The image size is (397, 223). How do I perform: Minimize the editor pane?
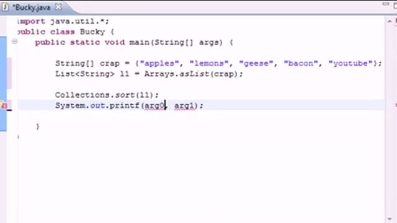pos(386,4)
